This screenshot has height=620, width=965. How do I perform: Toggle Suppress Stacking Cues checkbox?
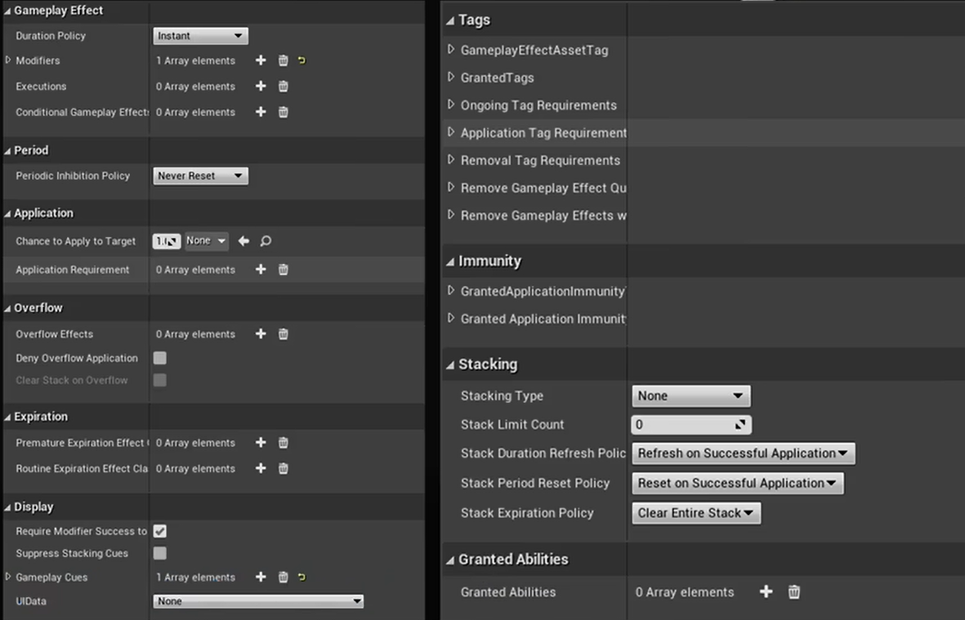(x=160, y=553)
